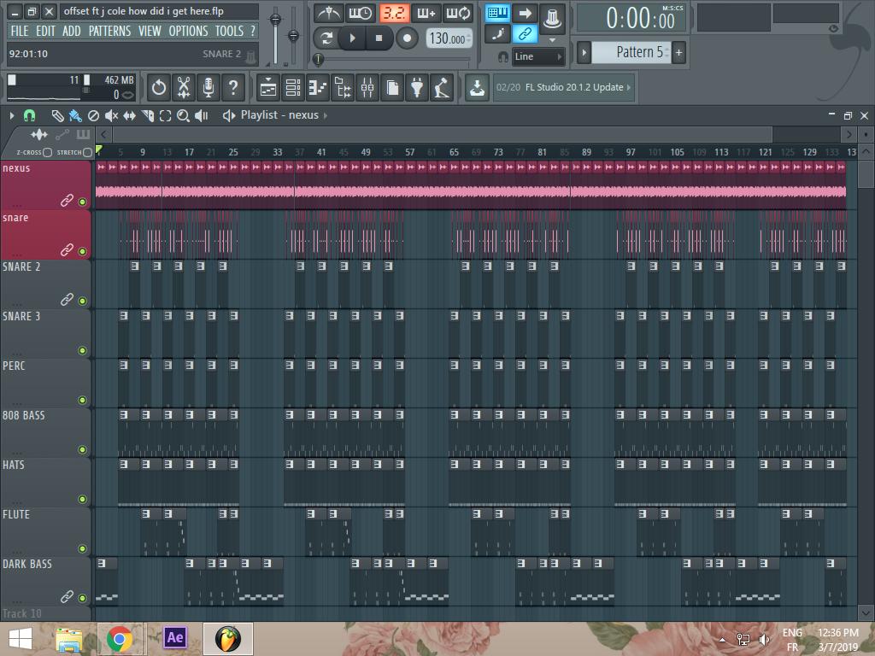Viewport: 875px width, 656px height.
Task: Select the playlist Zoom tool
Action: click(183, 115)
